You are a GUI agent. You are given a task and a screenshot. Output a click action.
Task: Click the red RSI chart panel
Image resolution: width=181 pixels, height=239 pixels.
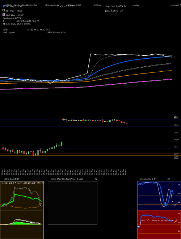(x=159, y=225)
